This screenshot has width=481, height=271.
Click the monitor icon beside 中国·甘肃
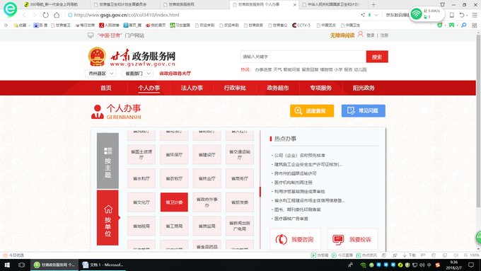pos(91,35)
